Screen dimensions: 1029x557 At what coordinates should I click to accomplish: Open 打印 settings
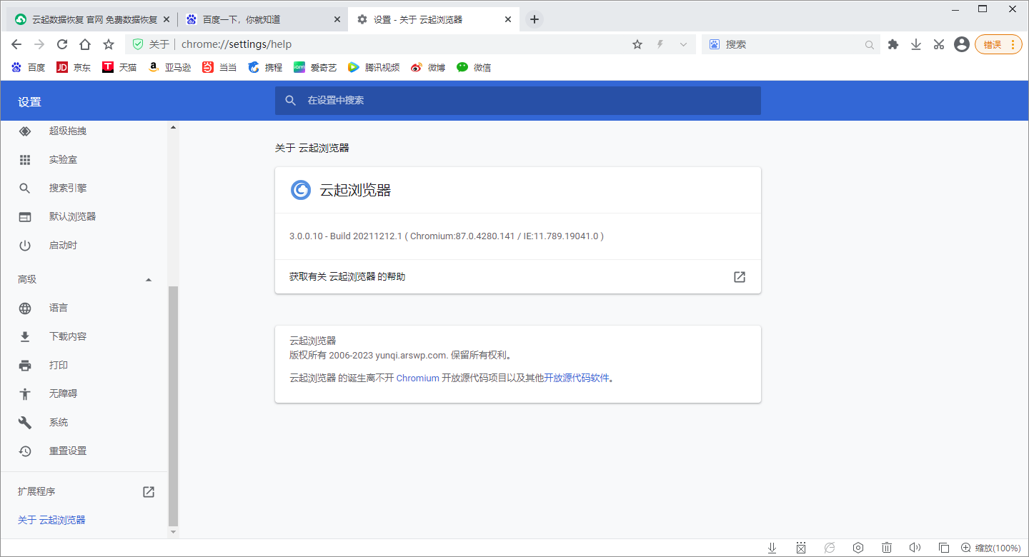point(84,366)
